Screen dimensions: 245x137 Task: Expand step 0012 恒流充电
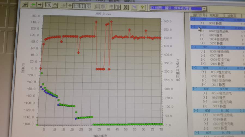pos(204,80)
